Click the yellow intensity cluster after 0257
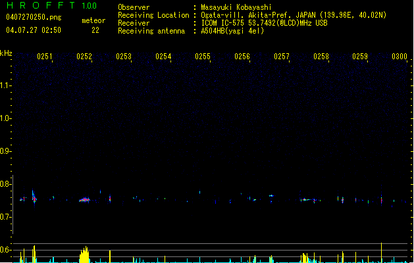This screenshot has height=263, width=414. pos(305,258)
